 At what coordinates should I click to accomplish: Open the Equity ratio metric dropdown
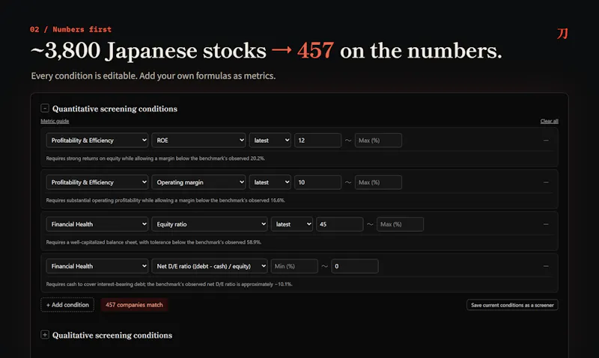point(210,224)
